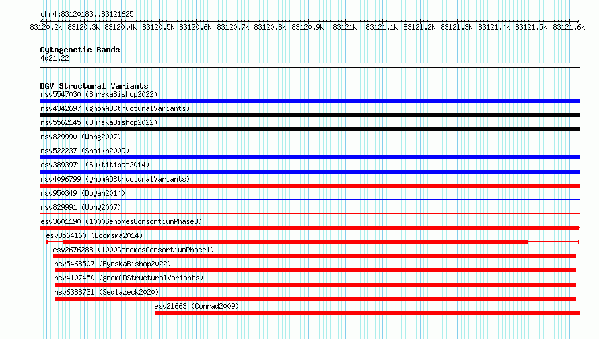The width and height of the screenshot is (599, 339).
Task: Click ruler tick label 83120.2k
Action: 46,28
